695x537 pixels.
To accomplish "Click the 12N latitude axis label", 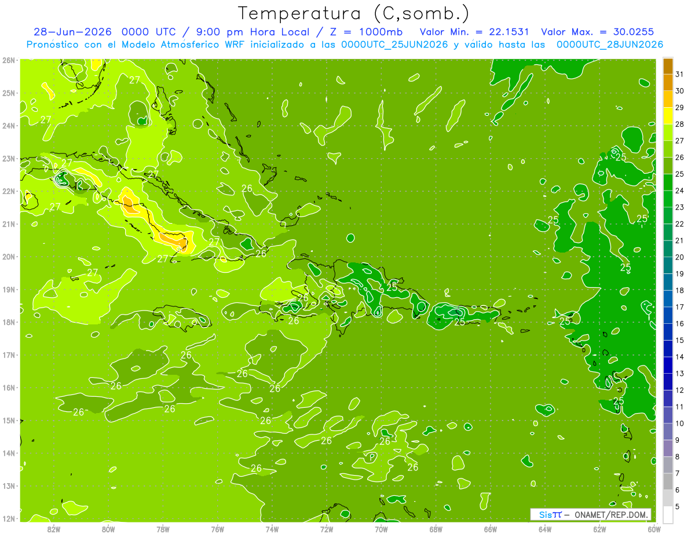I will coord(9,518).
